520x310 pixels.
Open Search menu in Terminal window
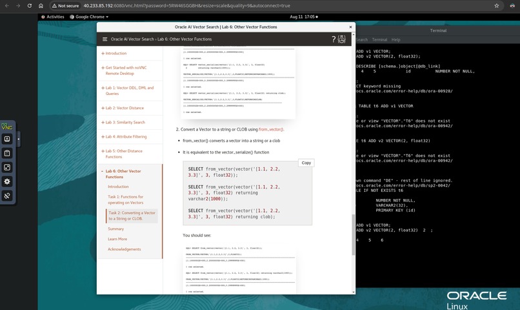point(362,39)
